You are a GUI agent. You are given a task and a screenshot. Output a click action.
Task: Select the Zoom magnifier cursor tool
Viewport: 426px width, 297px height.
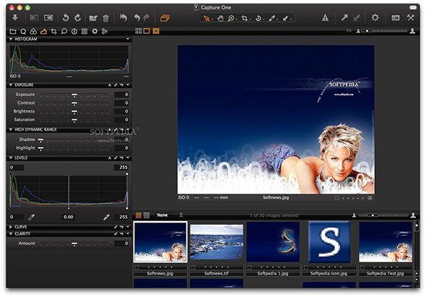[x=231, y=18]
